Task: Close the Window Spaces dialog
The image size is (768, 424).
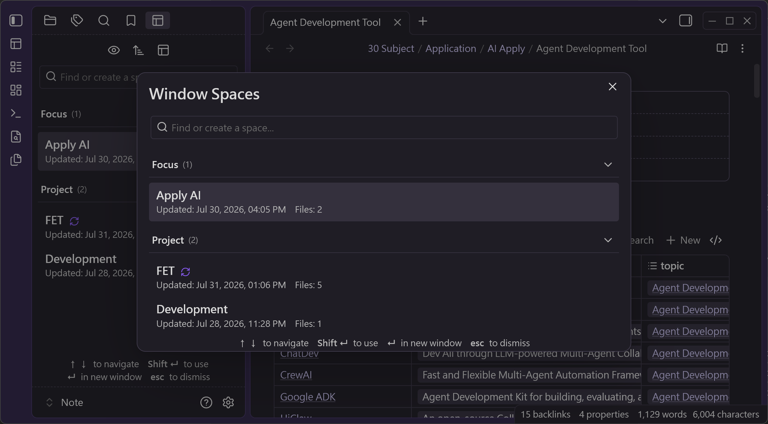Action: 613,86
